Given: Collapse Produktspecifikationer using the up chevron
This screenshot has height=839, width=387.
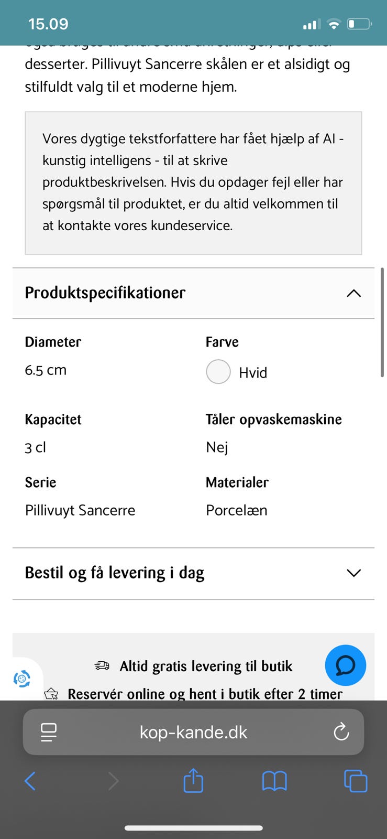Looking at the screenshot, I should [x=354, y=293].
